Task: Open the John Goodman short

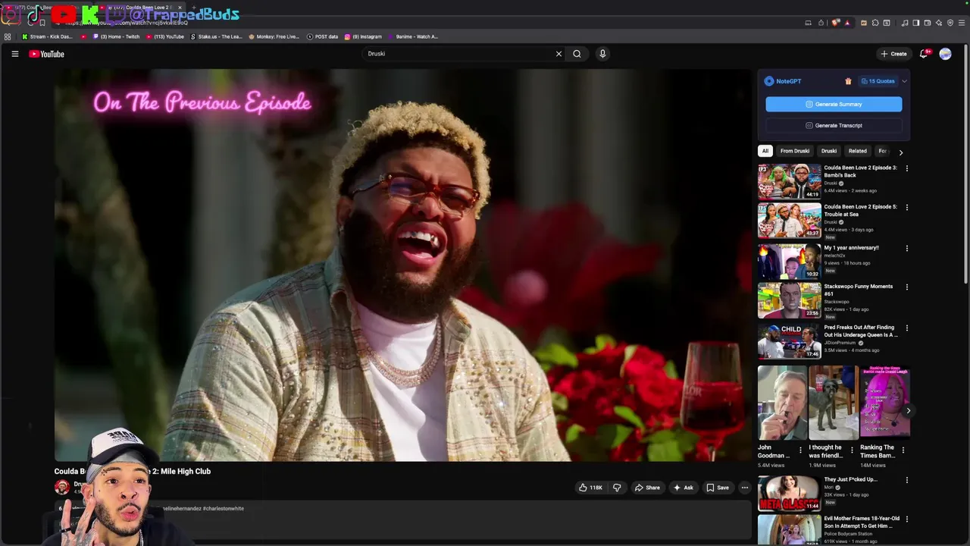Action: tap(782, 403)
